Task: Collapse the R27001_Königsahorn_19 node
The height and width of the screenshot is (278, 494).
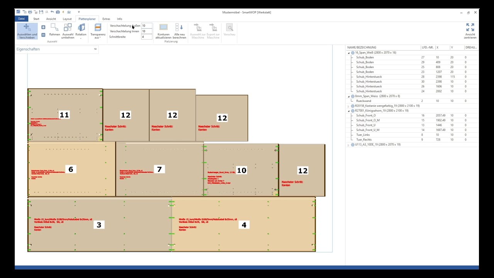Action: (x=349, y=111)
